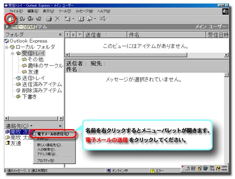235x179 pixels.
Task: Collapse the 受信トレイ tree node
Action: click(x=13, y=53)
